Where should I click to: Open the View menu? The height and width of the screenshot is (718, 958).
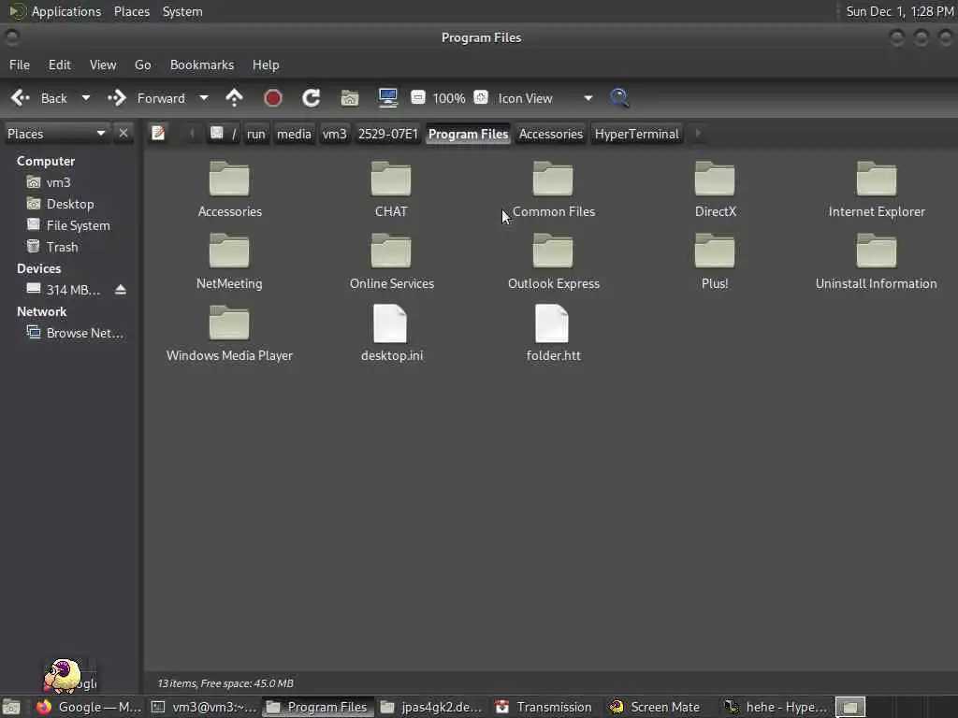coord(103,65)
